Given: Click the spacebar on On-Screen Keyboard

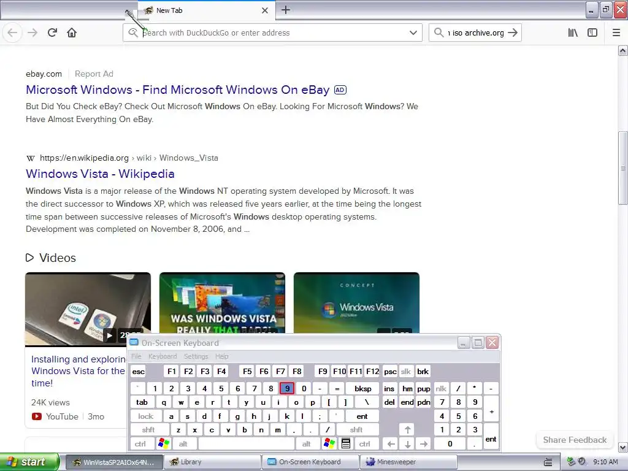Looking at the screenshot, I should (x=247, y=444).
